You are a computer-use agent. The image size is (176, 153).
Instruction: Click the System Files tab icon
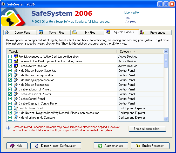point(41,32)
